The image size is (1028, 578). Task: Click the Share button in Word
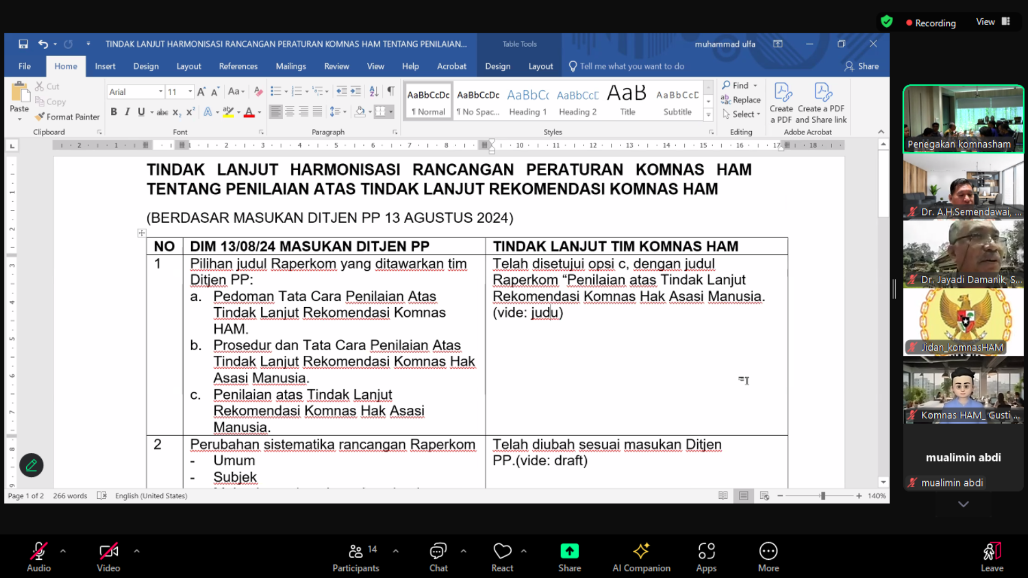coord(861,66)
